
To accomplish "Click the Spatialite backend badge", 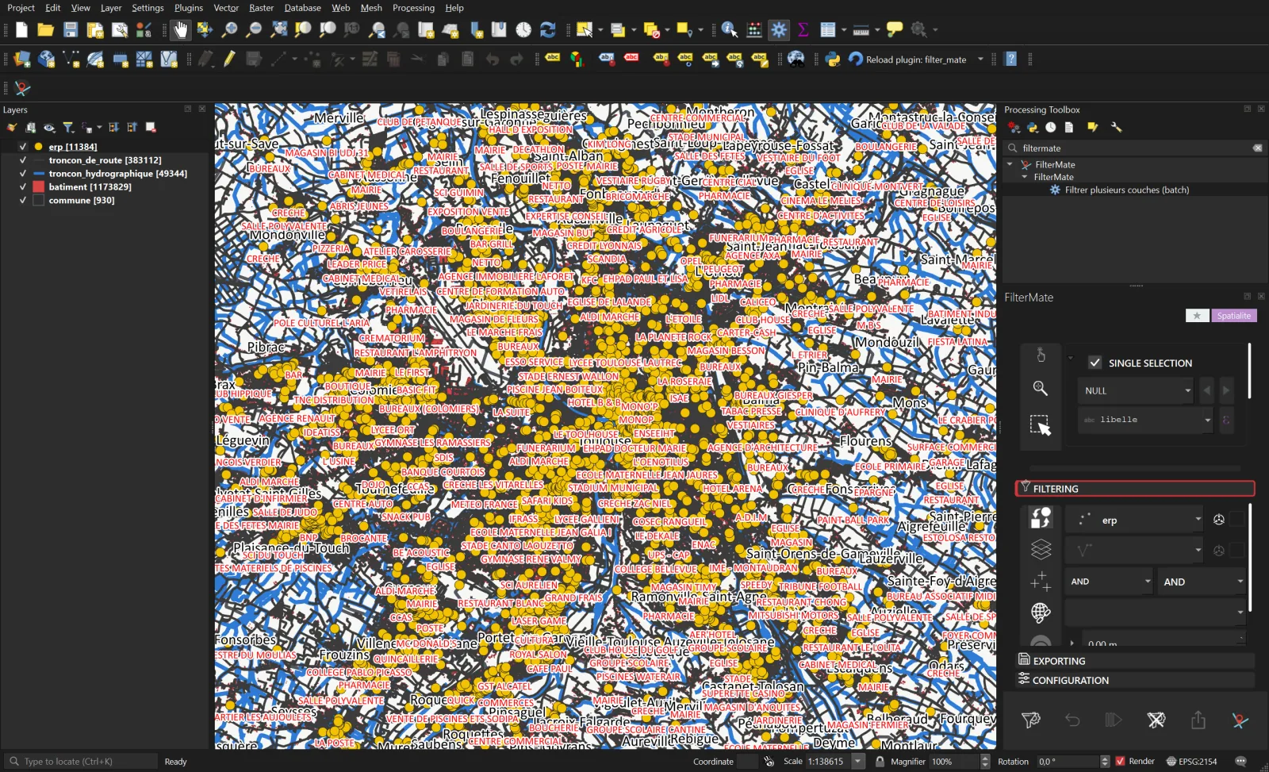I will coord(1234,316).
